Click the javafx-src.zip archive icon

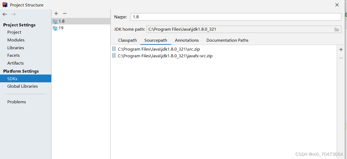[x=114, y=56]
